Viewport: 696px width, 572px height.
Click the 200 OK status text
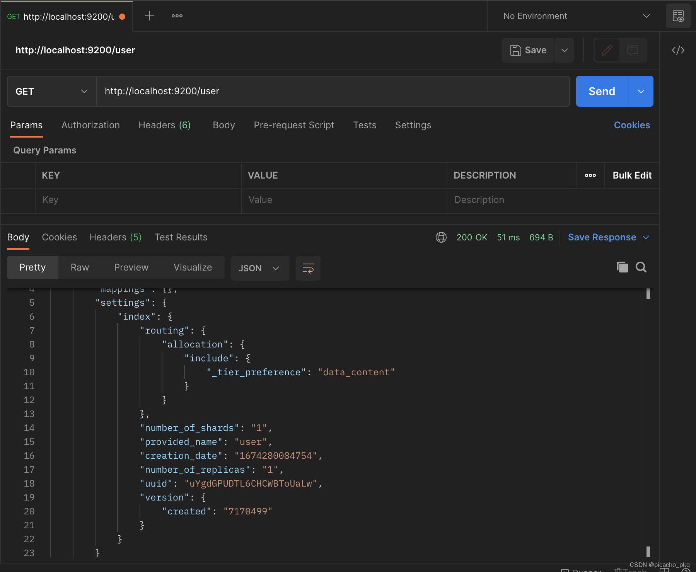point(472,237)
